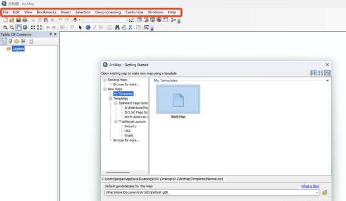This screenshot has width=346, height=201.
Task: Select the "USA" template category
Action: point(127,131)
